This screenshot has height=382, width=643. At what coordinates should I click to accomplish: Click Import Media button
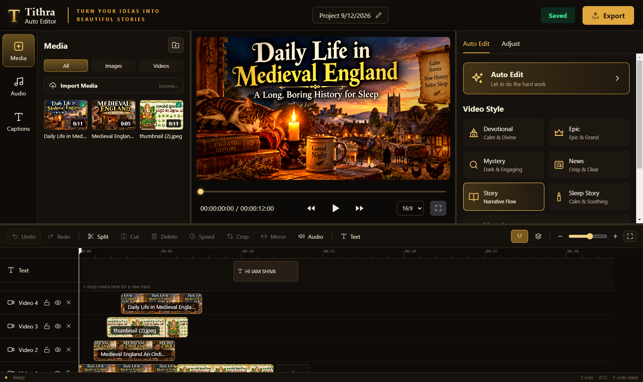[114, 86]
